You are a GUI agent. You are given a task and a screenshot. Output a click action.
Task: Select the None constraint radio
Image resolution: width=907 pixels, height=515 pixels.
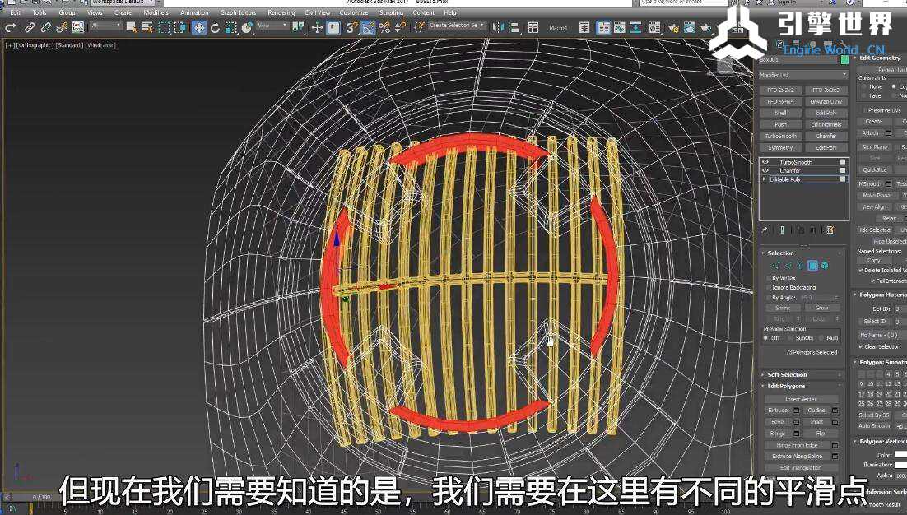pos(863,86)
